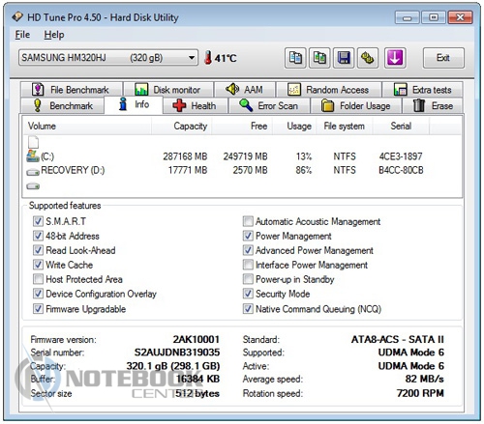This screenshot has height=424, width=484.
Task: Click the purple down-arrow icon
Action: (x=395, y=58)
